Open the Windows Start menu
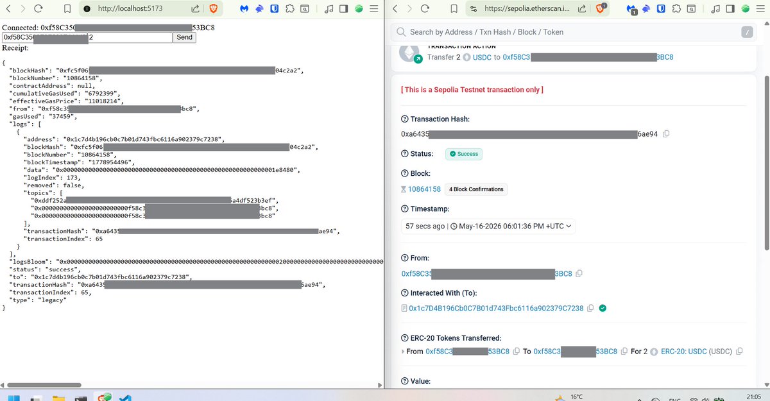 pos(14,398)
